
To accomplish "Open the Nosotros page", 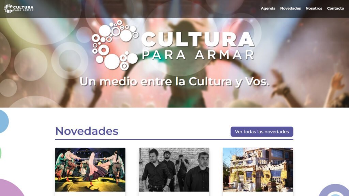I will (x=314, y=9).
